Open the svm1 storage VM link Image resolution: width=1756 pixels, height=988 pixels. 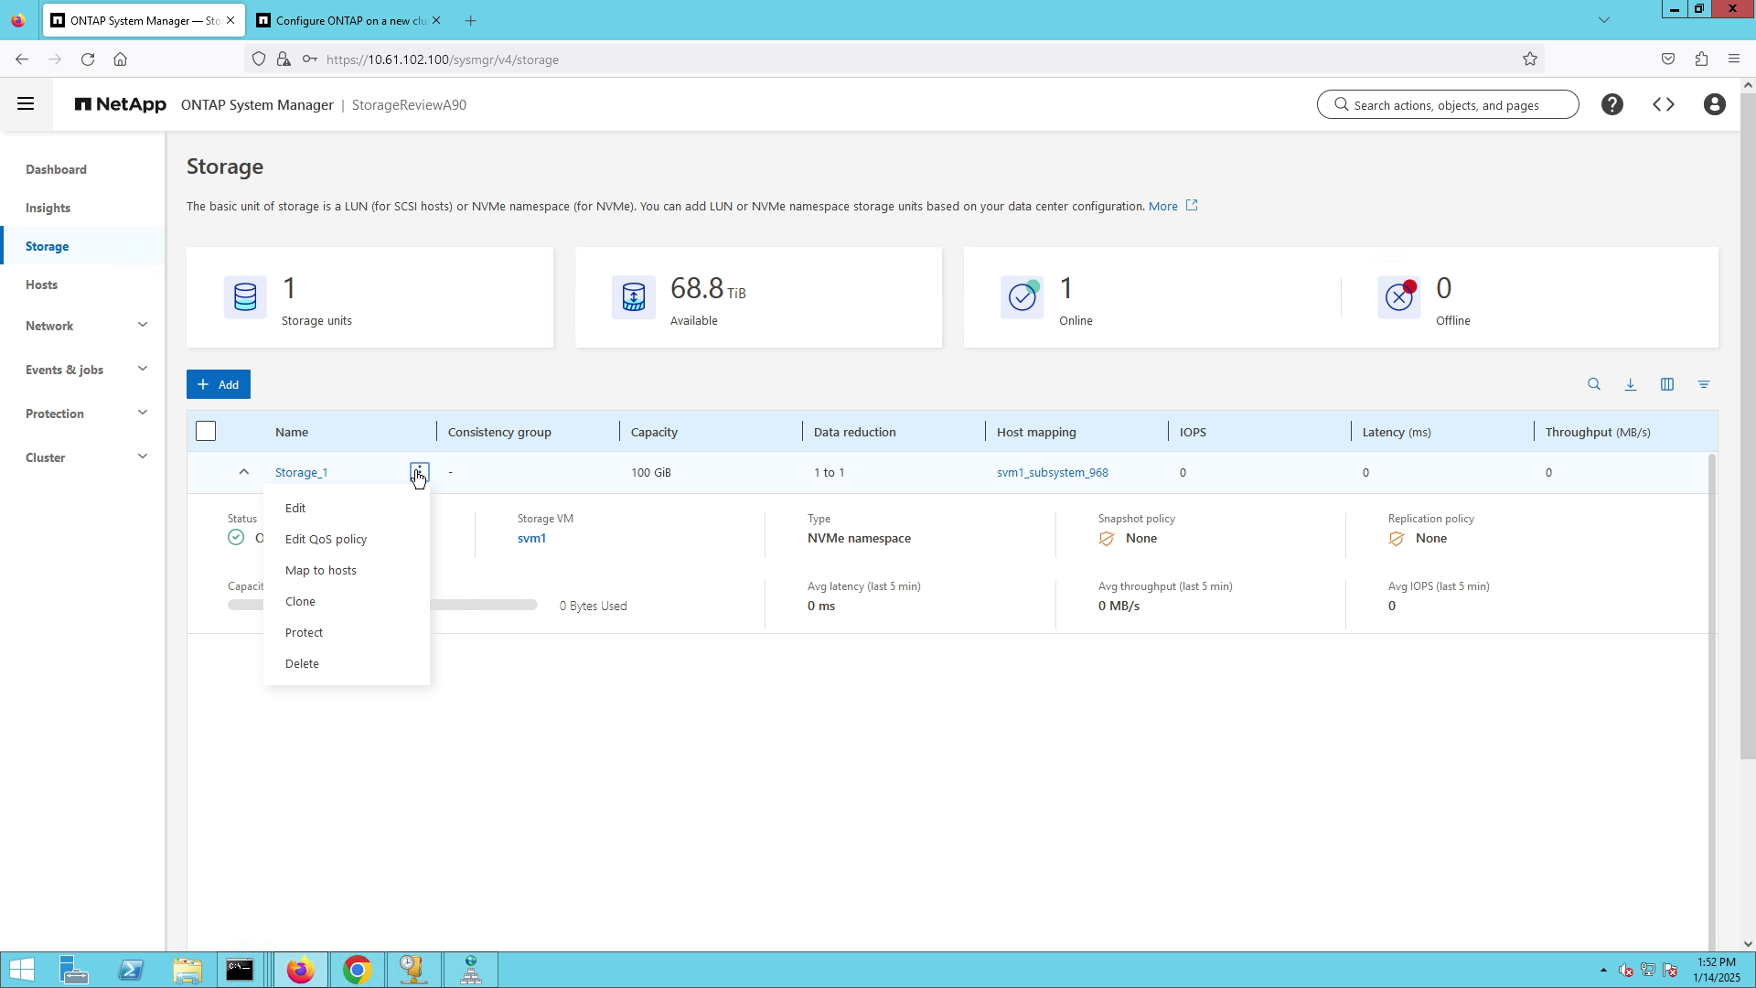(531, 538)
